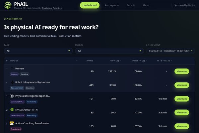View runs for Action Chunking Transformer
The width and height of the screenshot is (199, 133).
pos(182,126)
